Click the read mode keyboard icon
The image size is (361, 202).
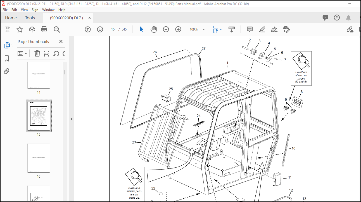pos(232,29)
